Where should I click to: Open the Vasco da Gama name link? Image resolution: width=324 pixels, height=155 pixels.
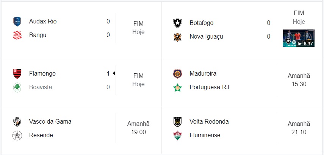50,121
